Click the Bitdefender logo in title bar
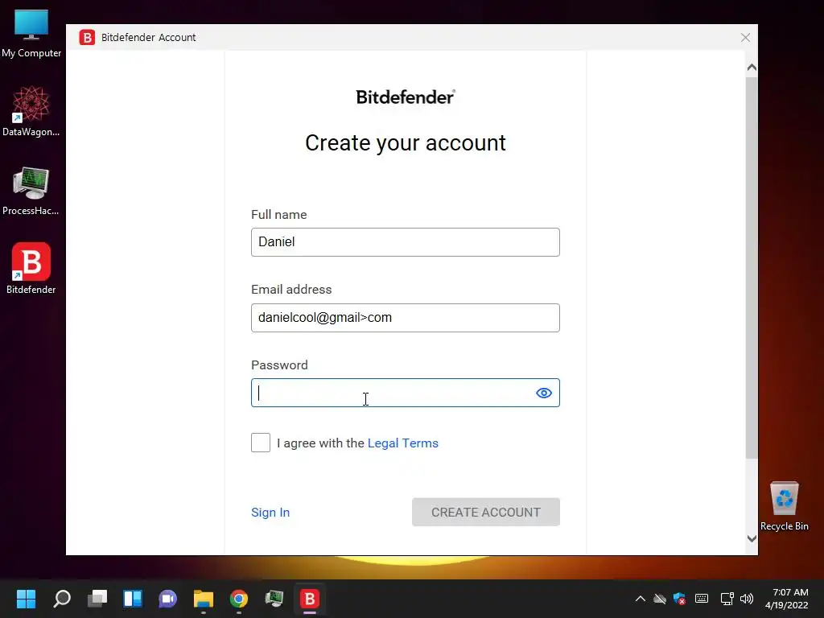 (x=87, y=37)
